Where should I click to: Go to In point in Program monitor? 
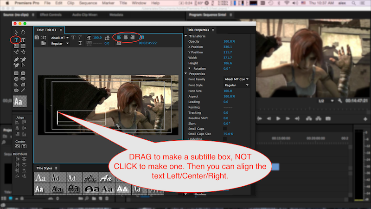(x=260, y=118)
